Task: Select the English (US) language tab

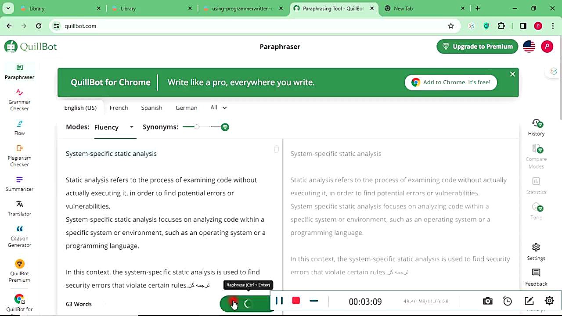Action: 80,108
